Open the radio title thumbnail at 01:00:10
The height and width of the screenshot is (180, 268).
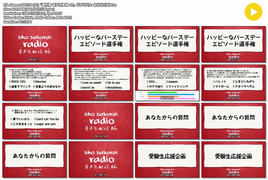pyautogui.click(x=101, y=159)
